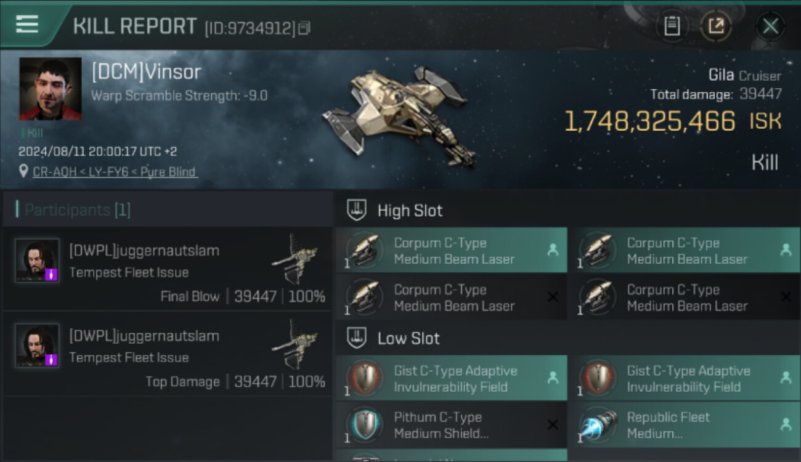
Task: Open Vinsor's character portrait
Action: [x=51, y=89]
